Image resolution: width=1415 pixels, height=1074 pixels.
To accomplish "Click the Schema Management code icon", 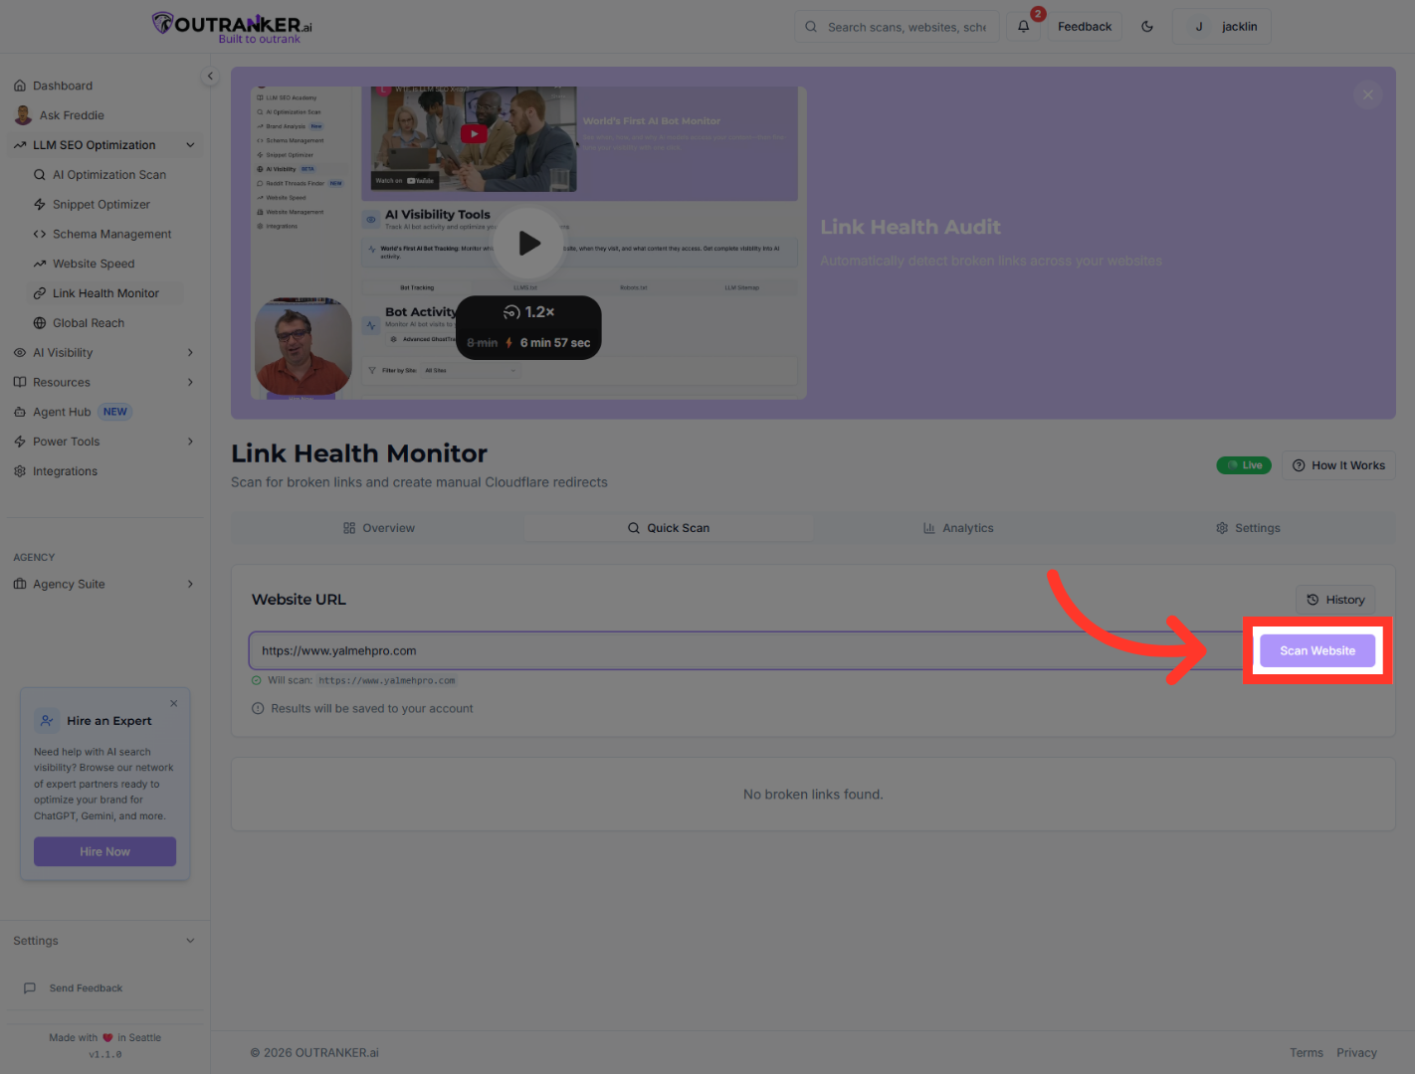I will pos(40,235).
